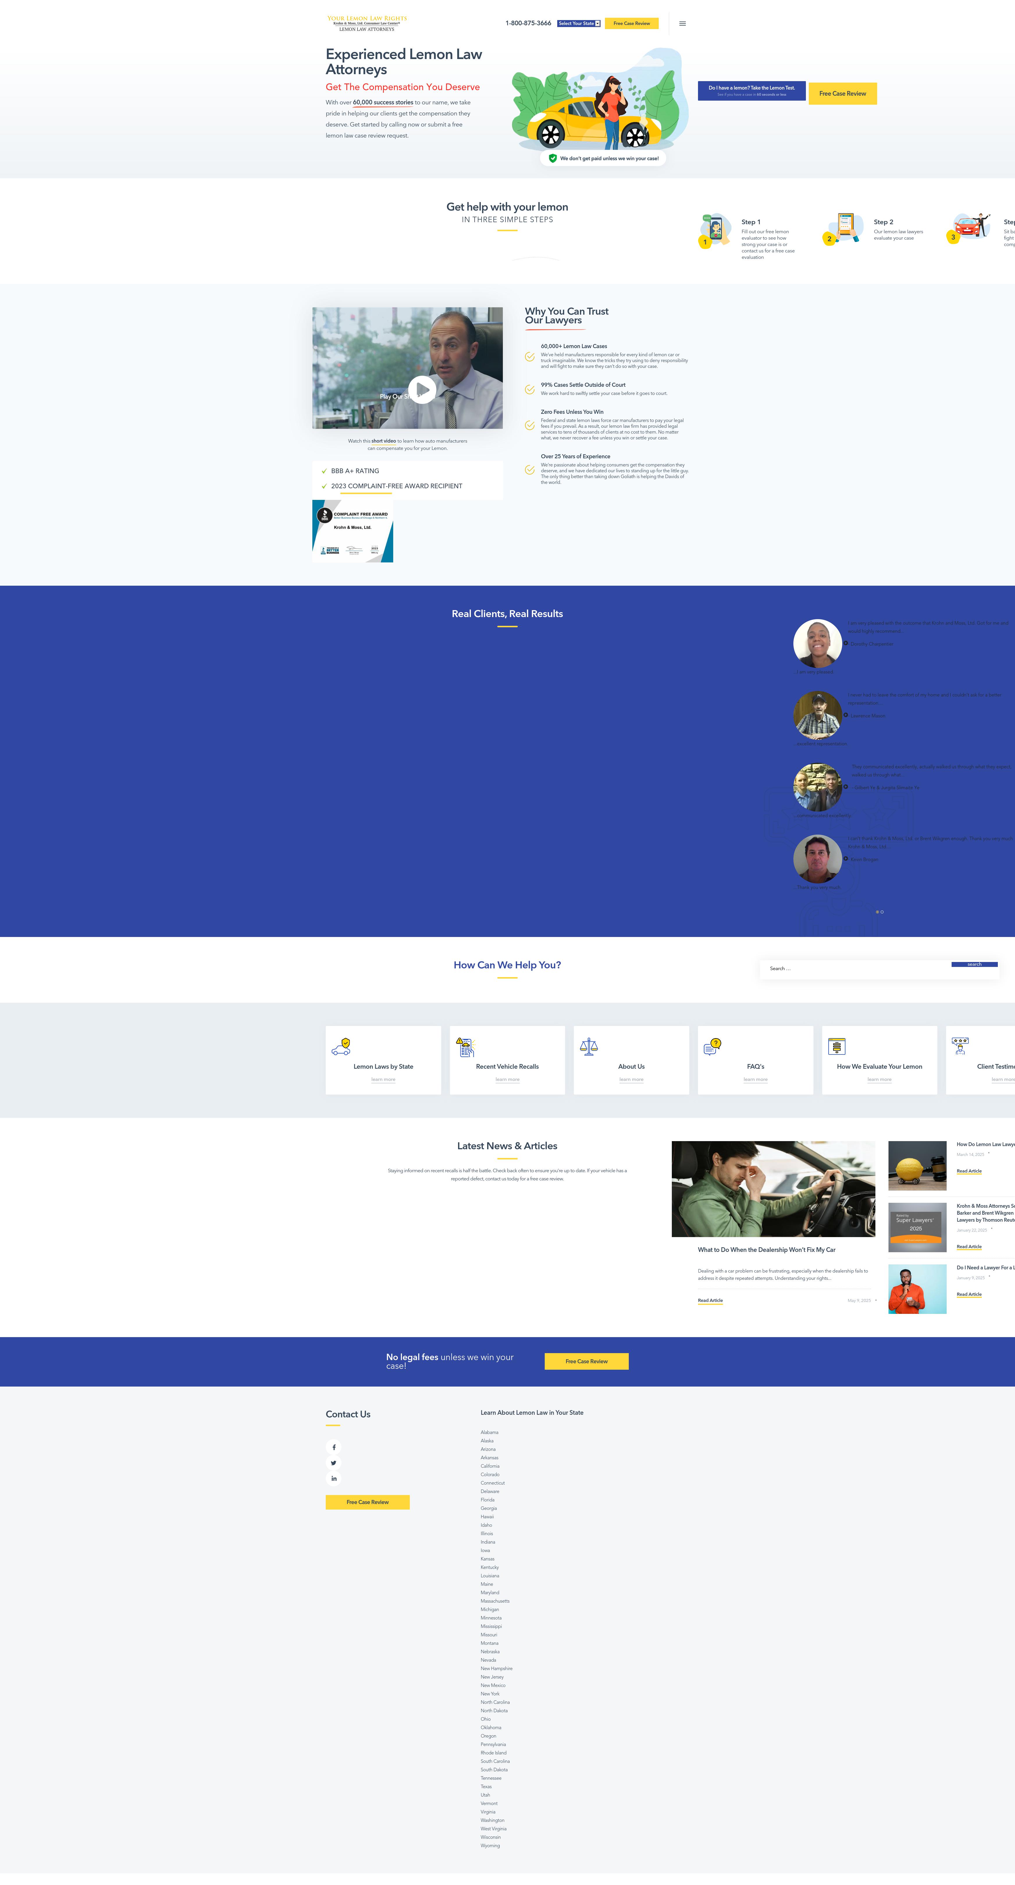Screen dimensions: 1015x1885
Task: Click checkmark icon beside 99% Cases Settle
Action: [x=530, y=390]
